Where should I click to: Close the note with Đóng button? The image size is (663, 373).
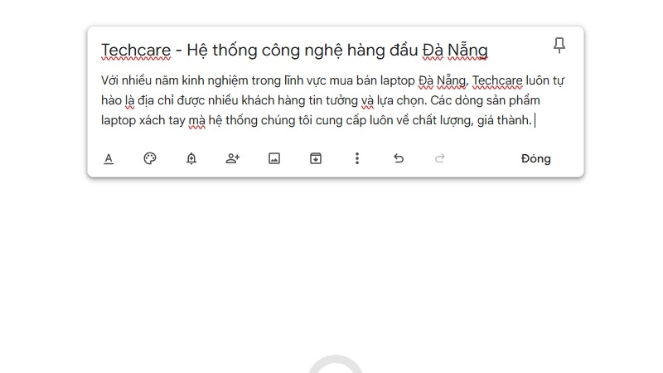[535, 158]
